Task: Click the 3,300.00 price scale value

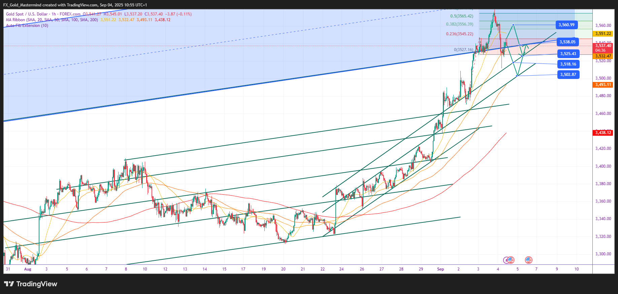Action: (603, 254)
